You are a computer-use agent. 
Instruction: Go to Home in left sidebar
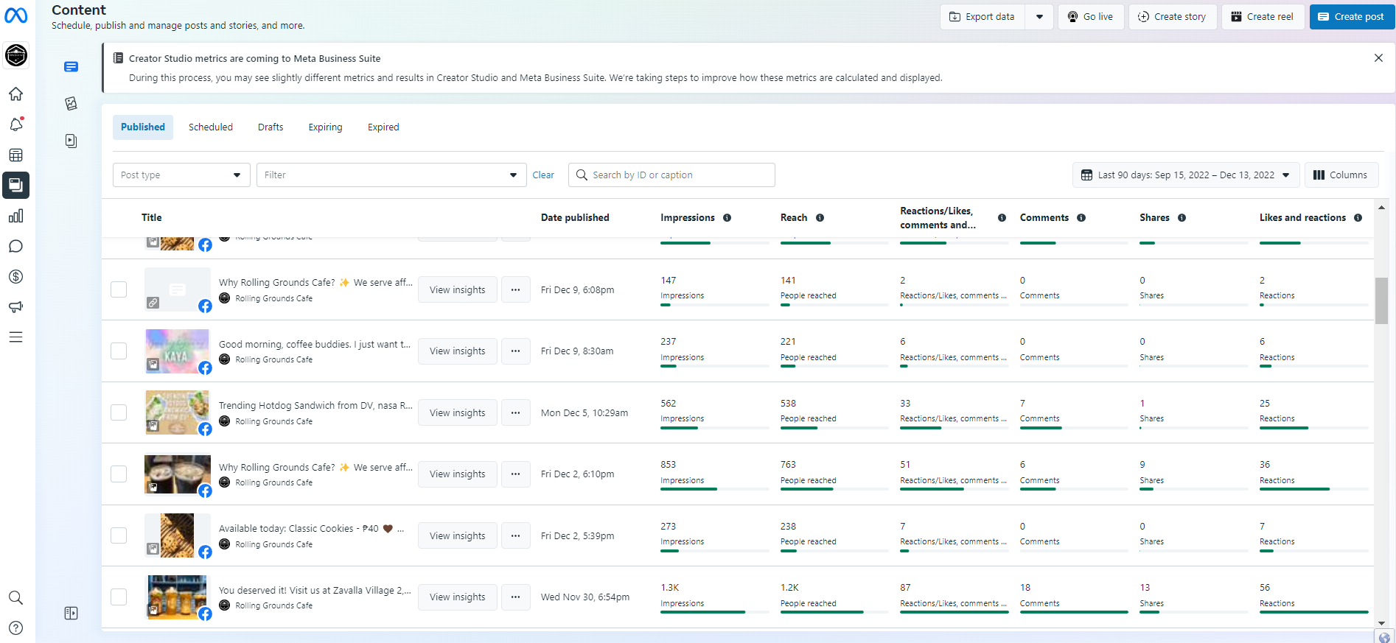point(15,94)
